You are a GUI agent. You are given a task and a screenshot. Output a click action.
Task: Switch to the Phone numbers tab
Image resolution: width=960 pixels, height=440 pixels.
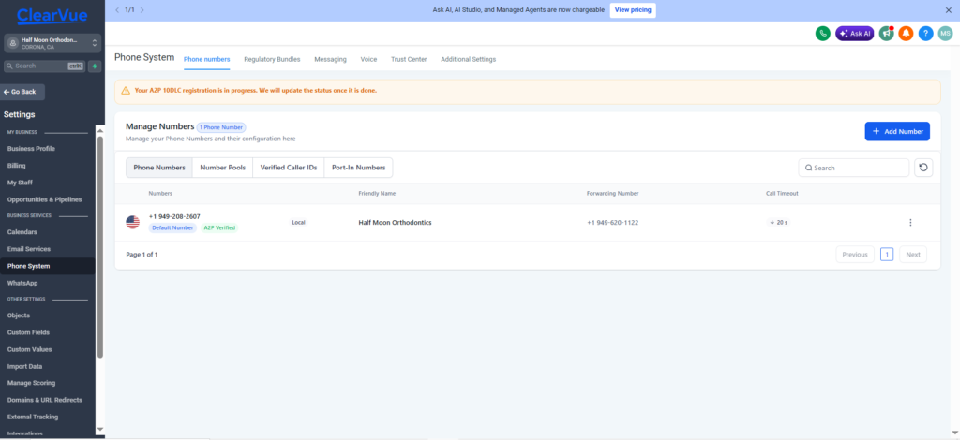coord(207,59)
